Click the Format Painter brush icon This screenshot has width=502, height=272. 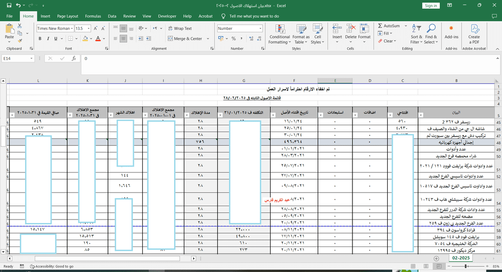point(20,40)
